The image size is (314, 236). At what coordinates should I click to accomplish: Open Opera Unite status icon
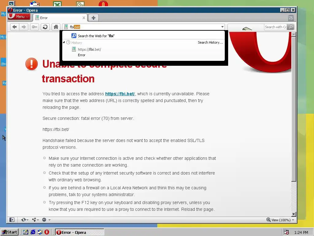coord(34,220)
